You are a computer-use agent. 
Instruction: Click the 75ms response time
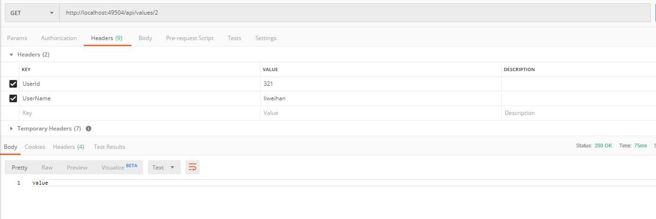[640, 146]
